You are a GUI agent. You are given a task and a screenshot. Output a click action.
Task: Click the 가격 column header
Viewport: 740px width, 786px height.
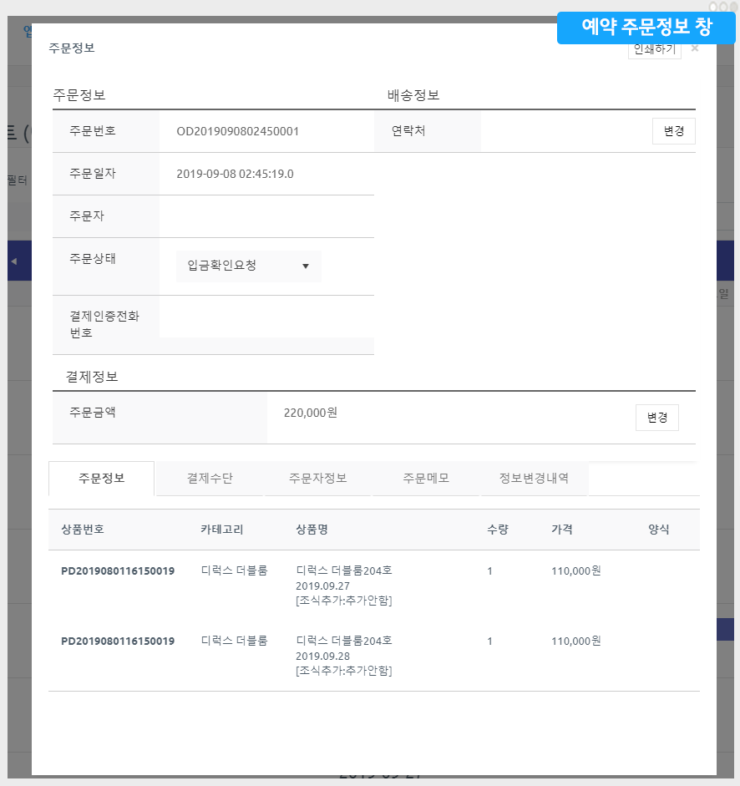pyautogui.click(x=562, y=530)
